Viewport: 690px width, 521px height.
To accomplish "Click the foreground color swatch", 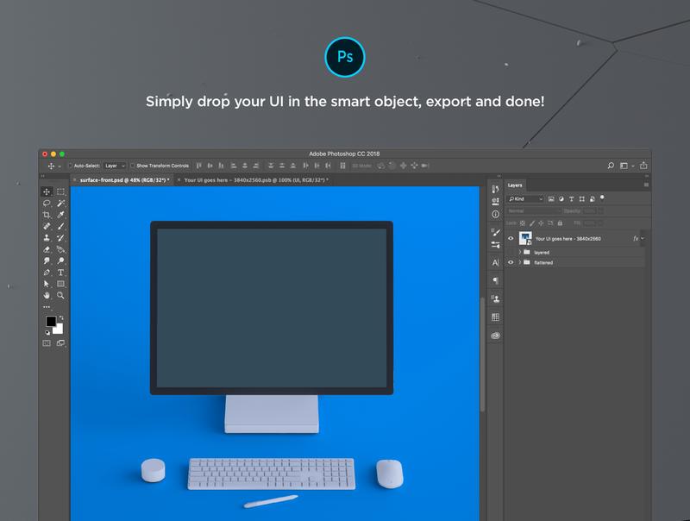I will 51,322.
